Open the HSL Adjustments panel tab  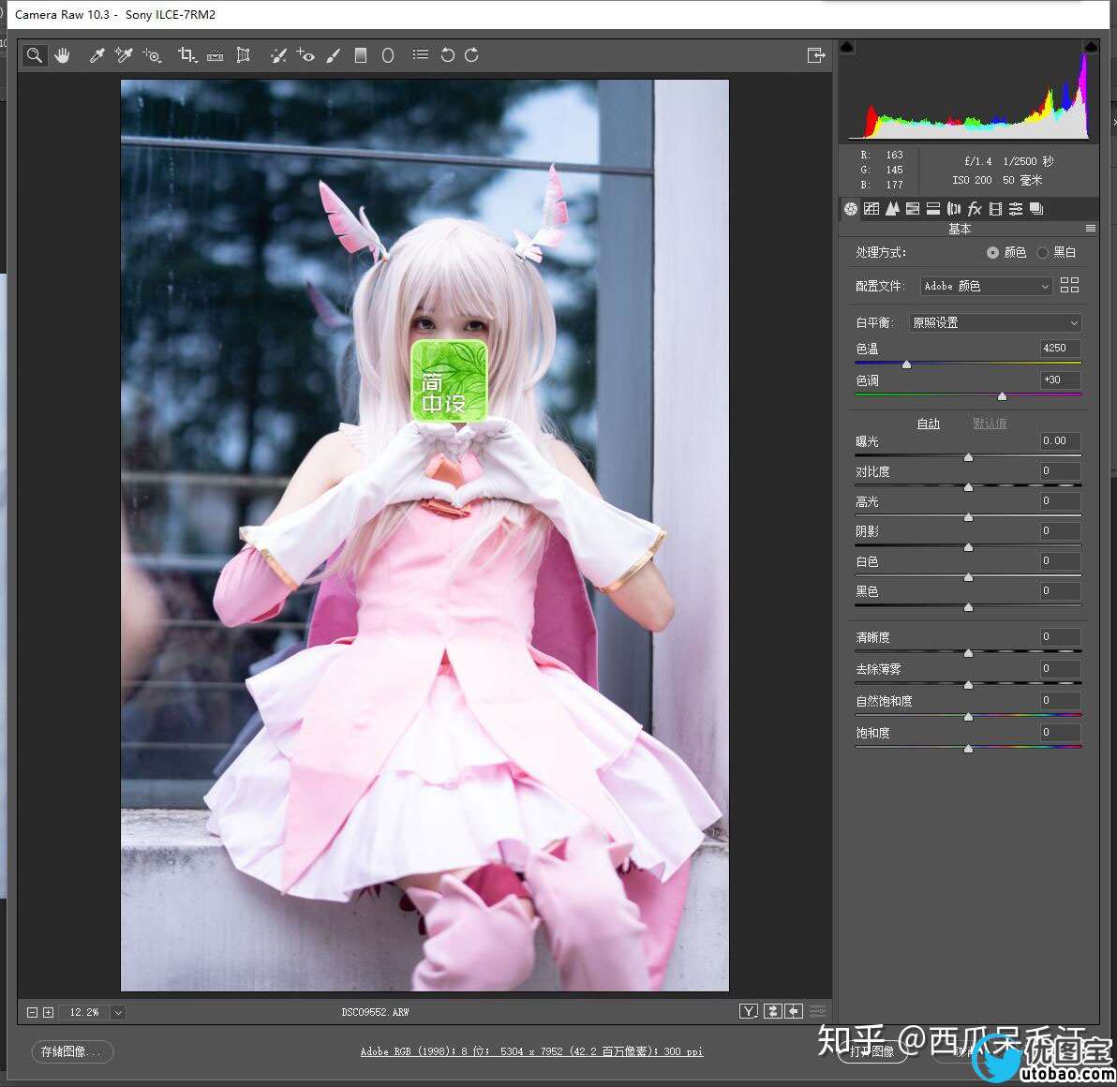click(x=913, y=209)
